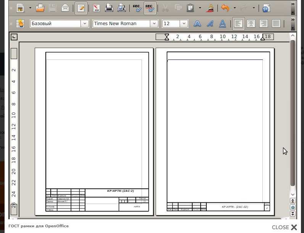Click the second page with КР-НРТК-(2АС-02) stamp
Image resolution: width=304 pixels, height=233 pixels.
point(215,132)
